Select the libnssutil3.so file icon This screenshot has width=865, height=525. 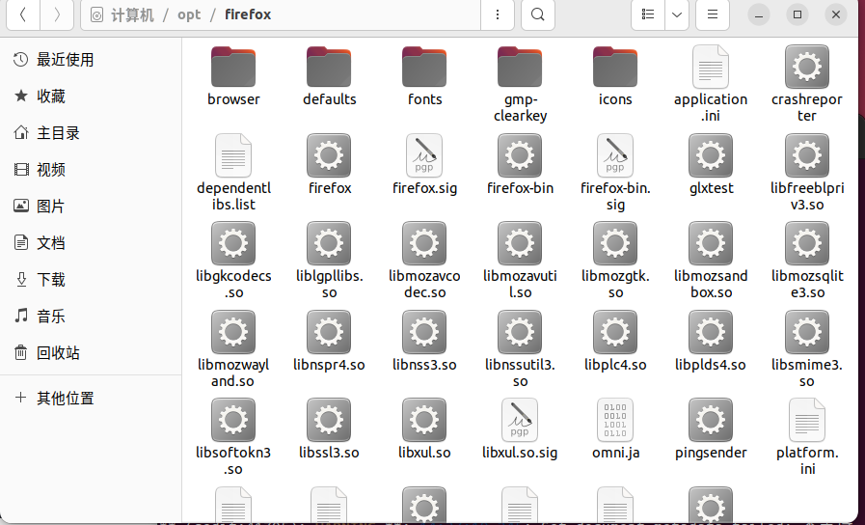(520, 332)
